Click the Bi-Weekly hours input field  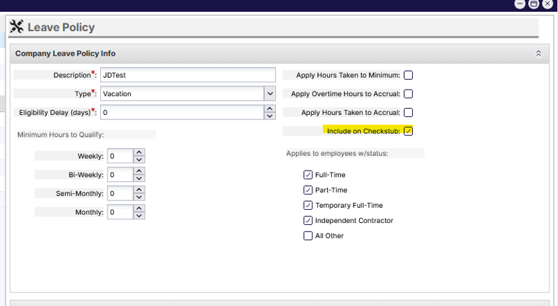click(x=120, y=175)
